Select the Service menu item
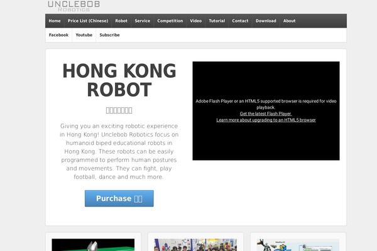This screenshot has height=251, width=377. [143, 21]
